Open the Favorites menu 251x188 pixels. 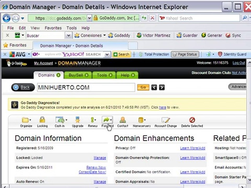pyautogui.click(x=53, y=28)
